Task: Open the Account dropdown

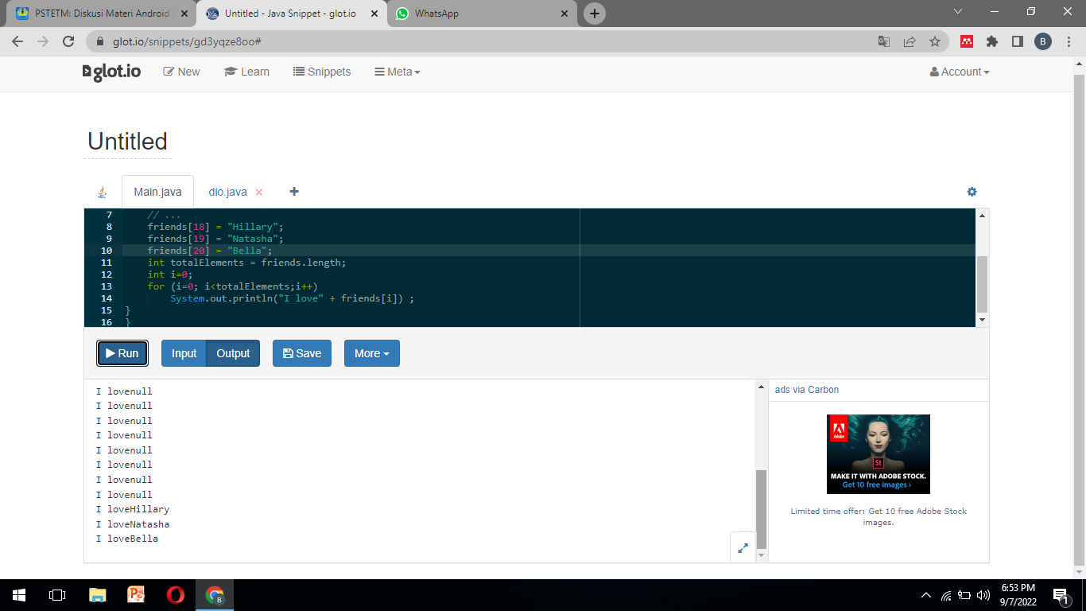Action: [x=960, y=72]
